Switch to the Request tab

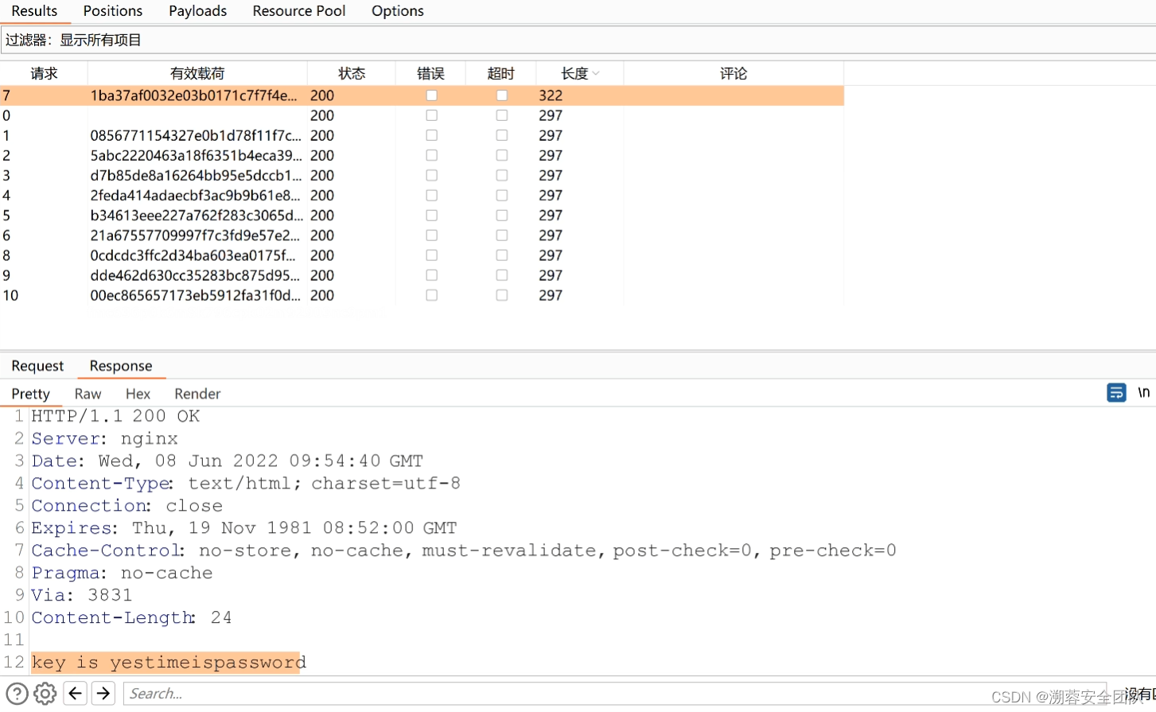pyautogui.click(x=37, y=366)
